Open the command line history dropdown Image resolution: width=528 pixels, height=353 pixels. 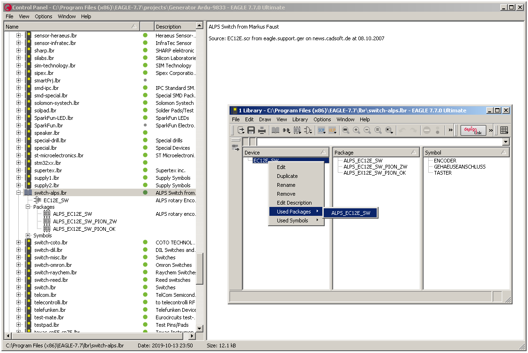click(506, 142)
